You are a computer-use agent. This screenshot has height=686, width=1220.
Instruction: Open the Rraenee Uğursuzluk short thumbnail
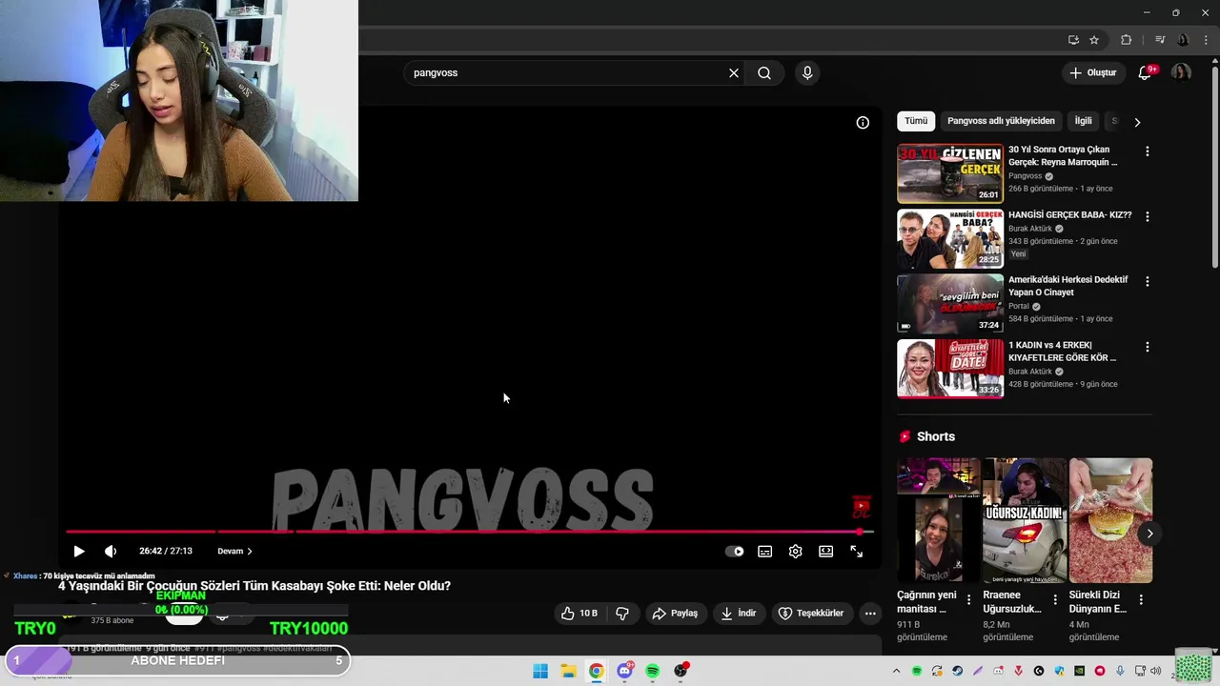[x=1025, y=520]
